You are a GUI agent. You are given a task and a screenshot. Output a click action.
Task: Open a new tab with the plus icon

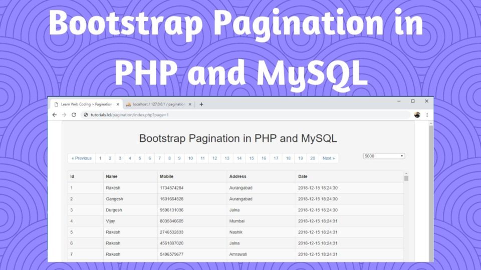(x=201, y=104)
